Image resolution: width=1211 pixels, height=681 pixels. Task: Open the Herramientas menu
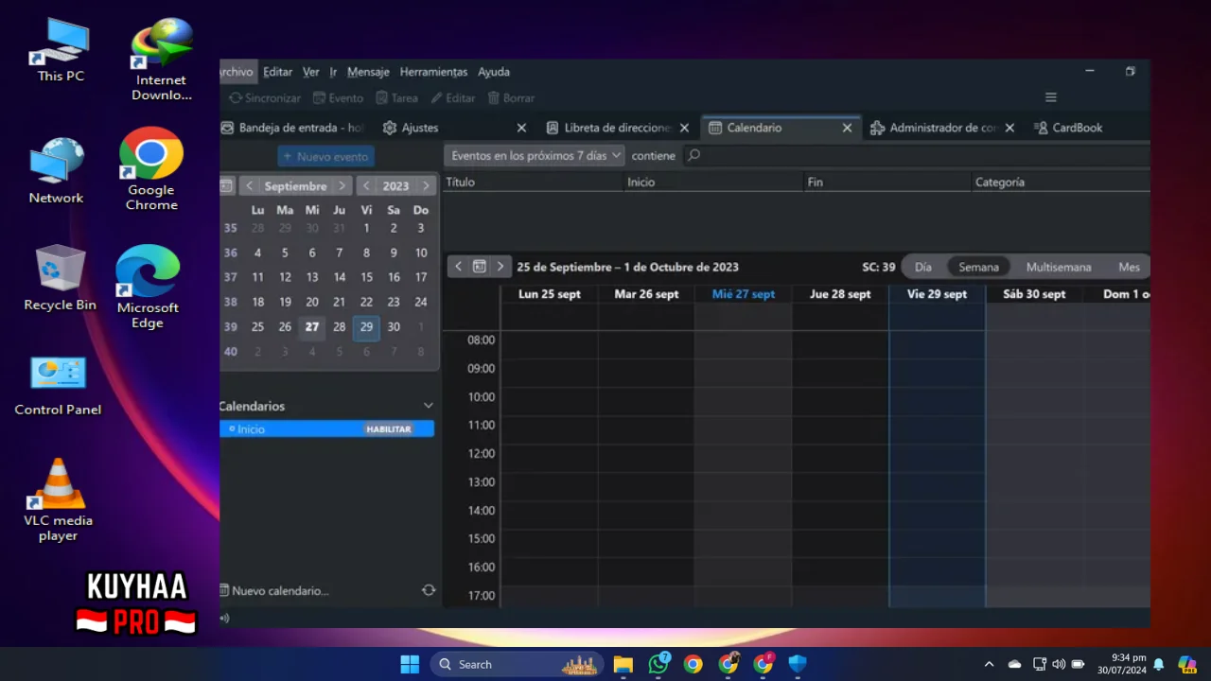pos(433,72)
